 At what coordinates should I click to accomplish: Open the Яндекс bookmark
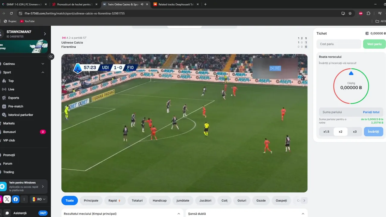pyautogui.click(x=10, y=21)
